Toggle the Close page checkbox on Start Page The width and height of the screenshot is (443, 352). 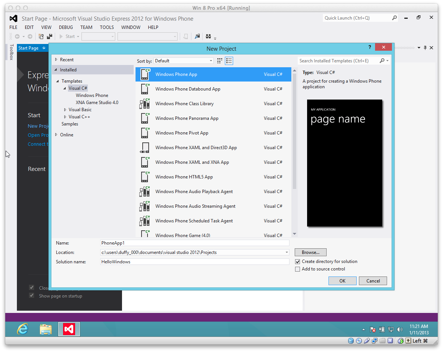pyautogui.click(x=32, y=287)
